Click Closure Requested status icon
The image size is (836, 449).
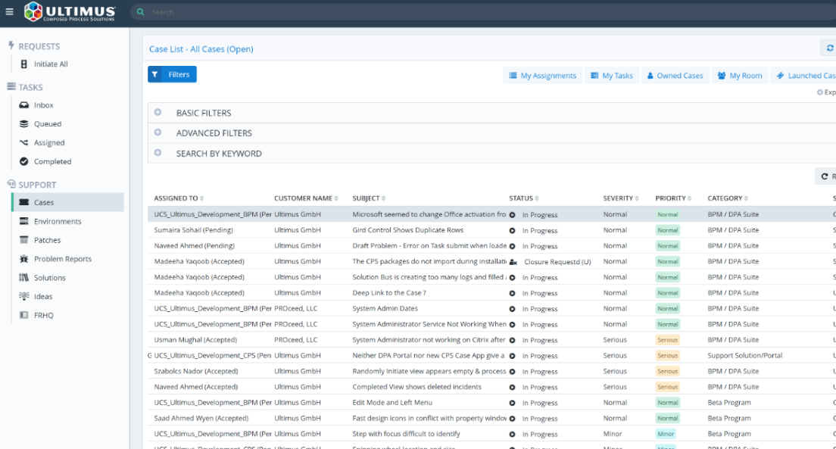[x=513, y=262]
